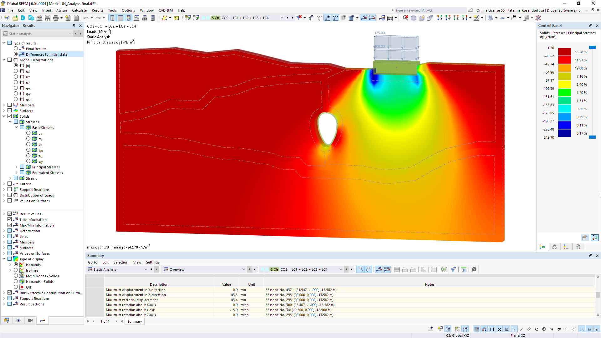Click the Overview tab in Summary
Viewport: 601px width, 338px height.
(x=176, y=269)
